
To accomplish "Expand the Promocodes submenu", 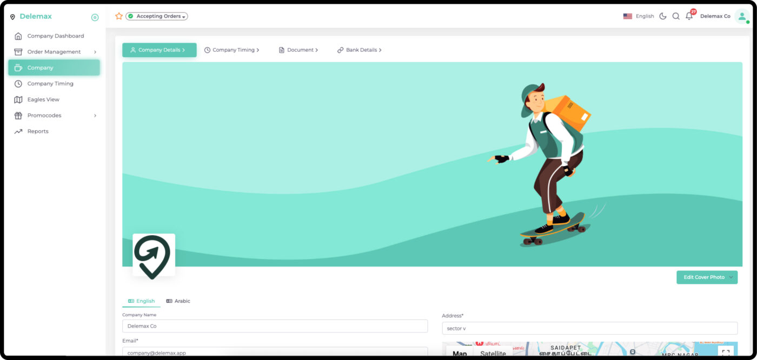I will (95, 116).
